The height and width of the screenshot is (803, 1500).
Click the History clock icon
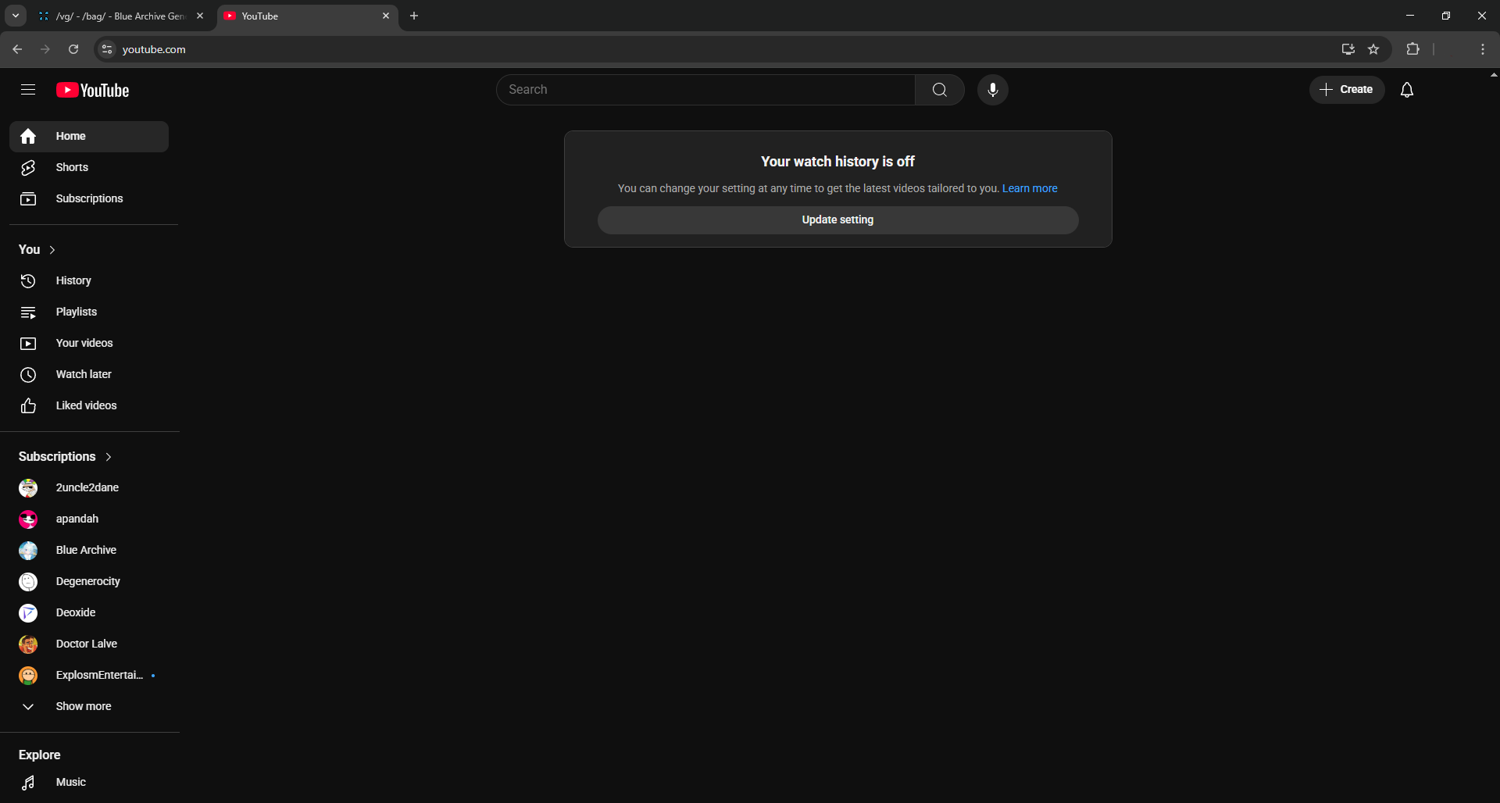28,281
